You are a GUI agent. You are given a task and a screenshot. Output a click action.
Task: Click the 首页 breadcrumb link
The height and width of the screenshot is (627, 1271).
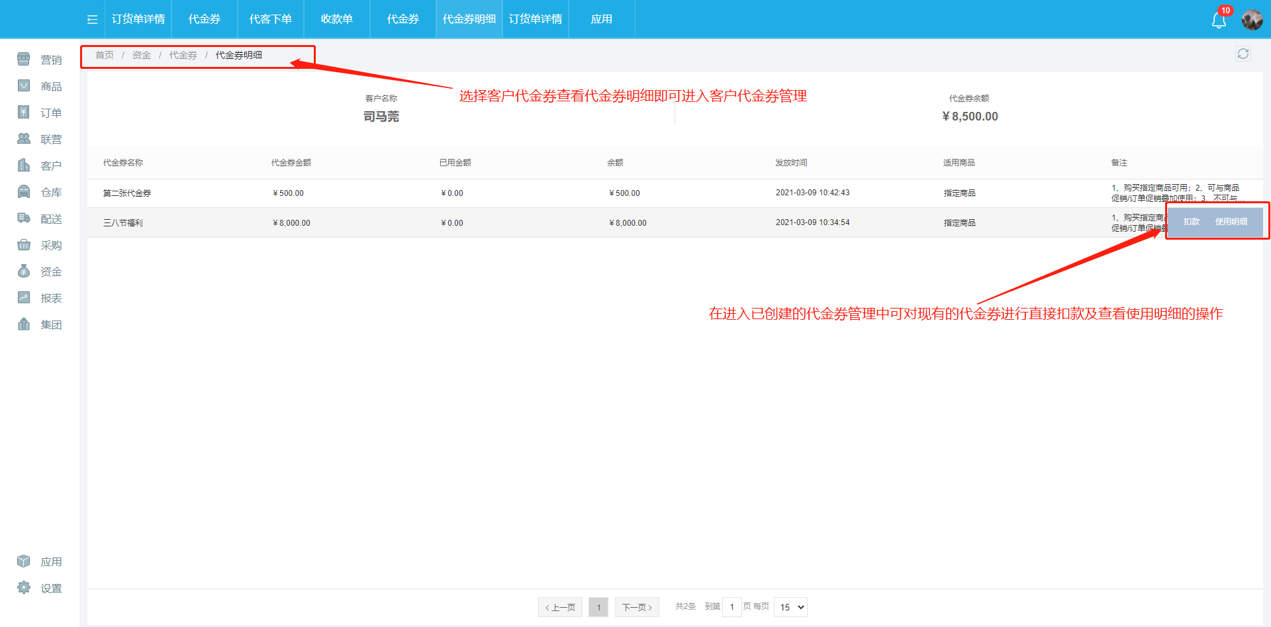[105, 55]
